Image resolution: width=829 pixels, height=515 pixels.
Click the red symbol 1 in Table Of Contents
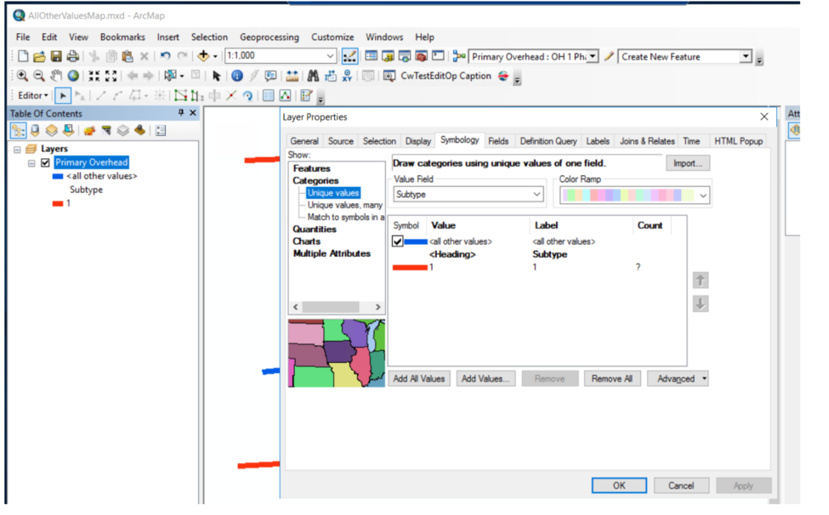[x=58, y=204]
